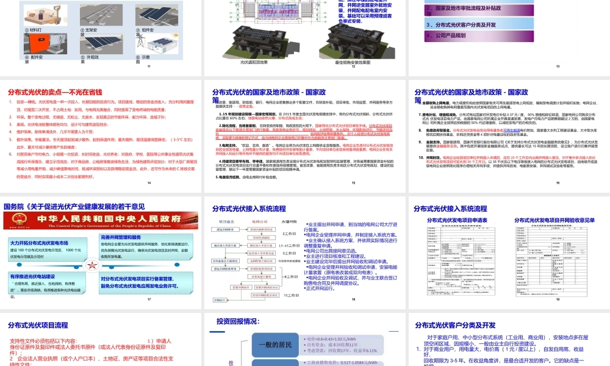
Task: Click agenda item 国家及地市审批流程及补贴政策
Action: click(x=479, y=10)
